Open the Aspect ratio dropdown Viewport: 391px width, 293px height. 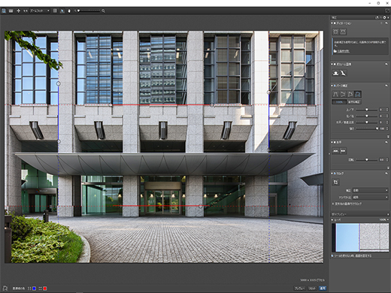coord(370,198)
